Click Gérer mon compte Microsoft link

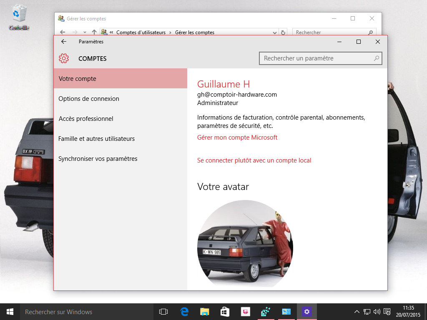click(x=237, y=137)
